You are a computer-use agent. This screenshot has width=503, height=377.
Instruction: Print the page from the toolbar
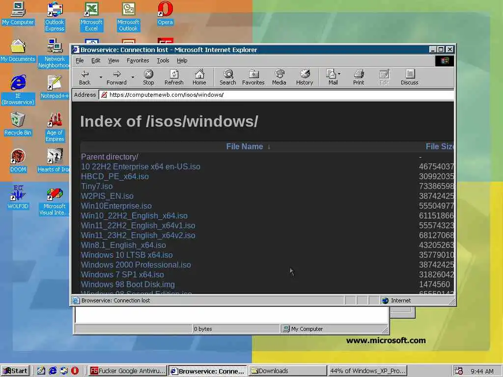[359, 77]
